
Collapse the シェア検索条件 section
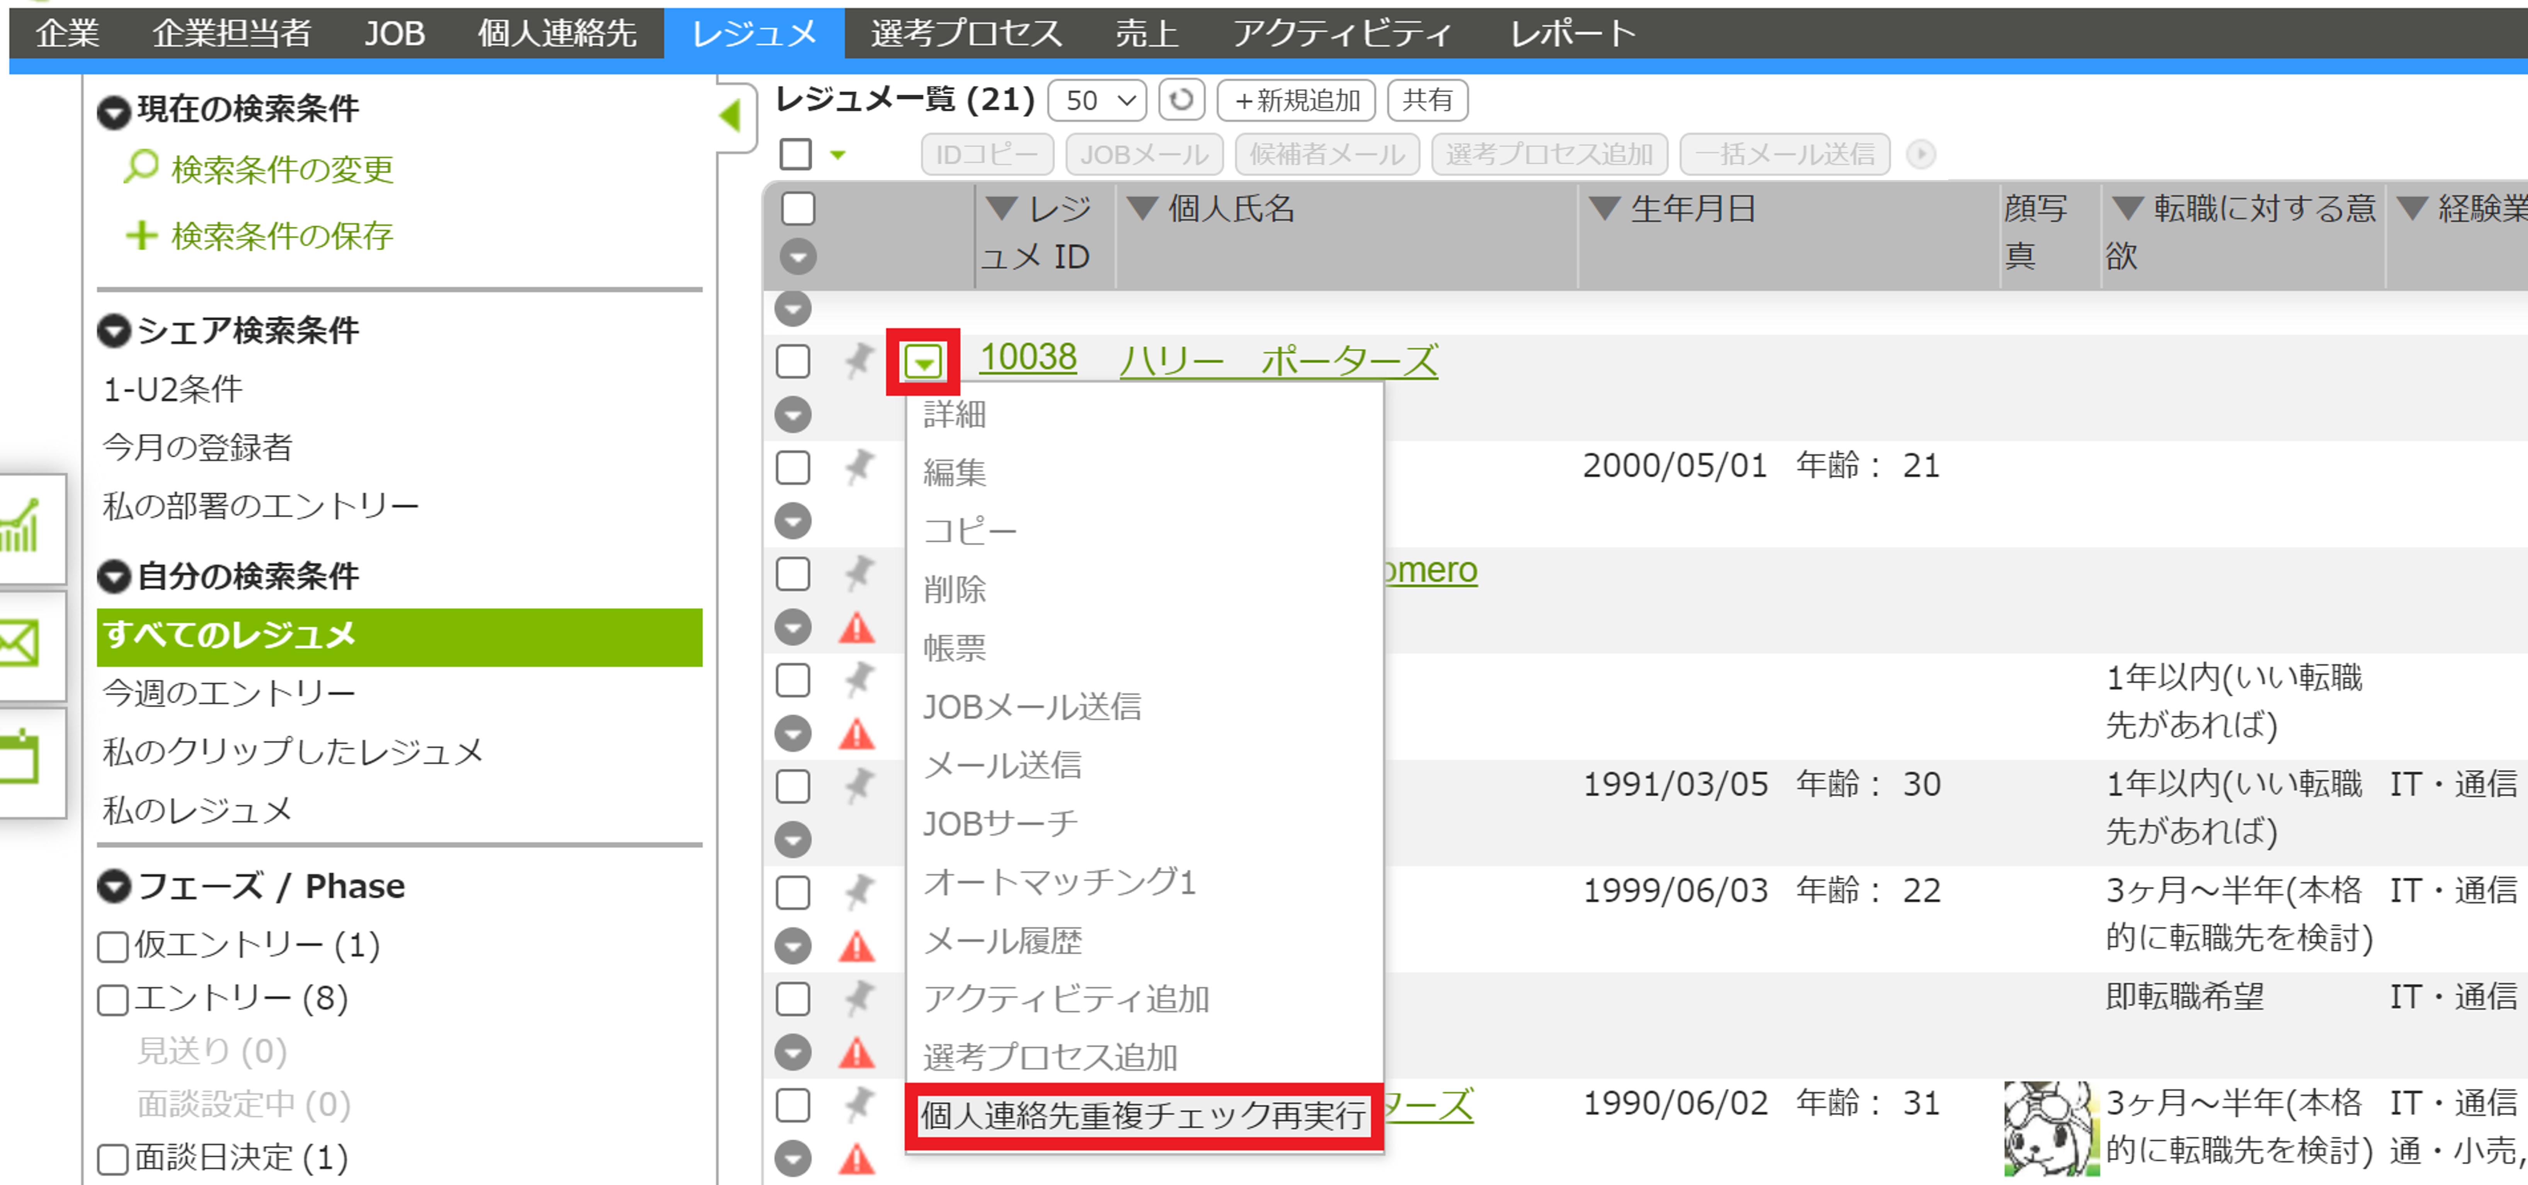[114, 331]
